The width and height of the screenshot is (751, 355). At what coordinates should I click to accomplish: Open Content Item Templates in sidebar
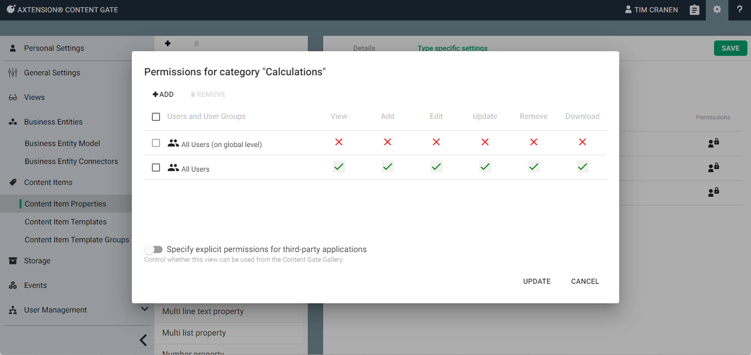66,222
